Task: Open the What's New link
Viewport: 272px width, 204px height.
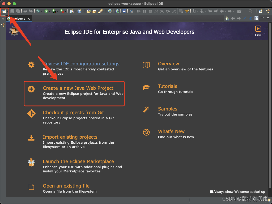Action: [x=171, y=131]
